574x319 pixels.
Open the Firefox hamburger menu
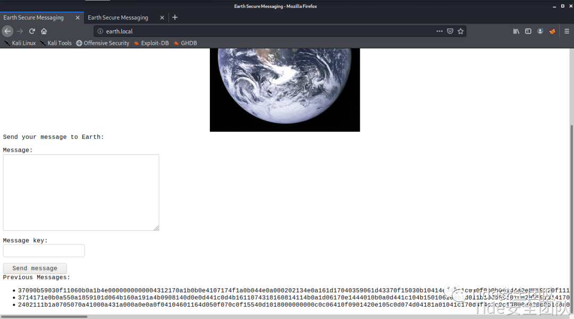567,31
